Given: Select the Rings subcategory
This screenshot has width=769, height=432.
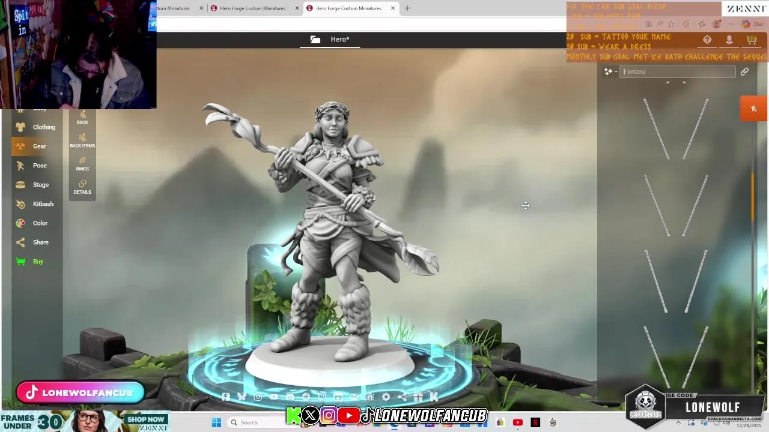Looking at the screenshot, I should (x=82, y=164).
